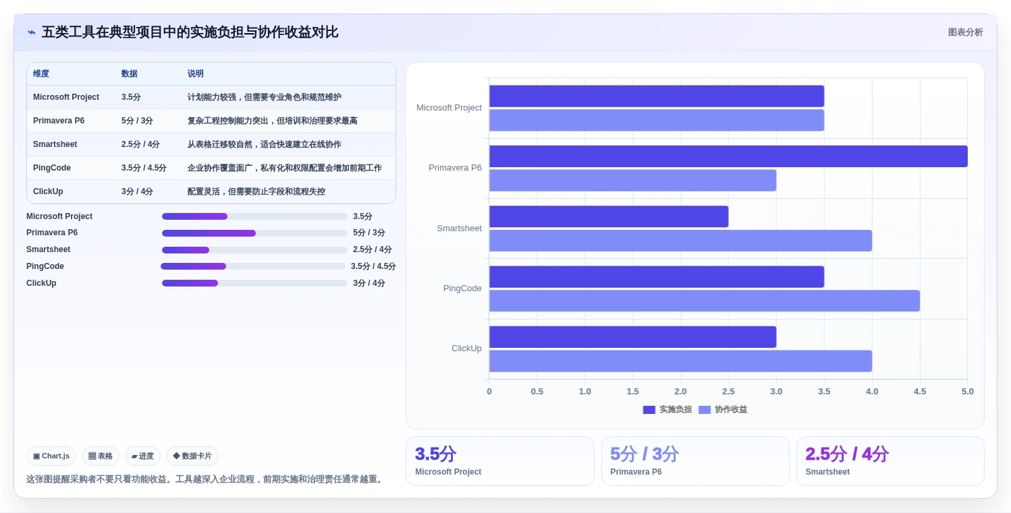1011x513 pixels.
Task: Click the 5.0 x-axis tick label
Action: [967, 392]
